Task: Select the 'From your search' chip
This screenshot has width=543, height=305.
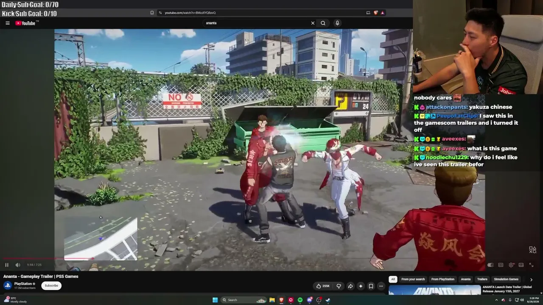Action: tap(413, 279)
